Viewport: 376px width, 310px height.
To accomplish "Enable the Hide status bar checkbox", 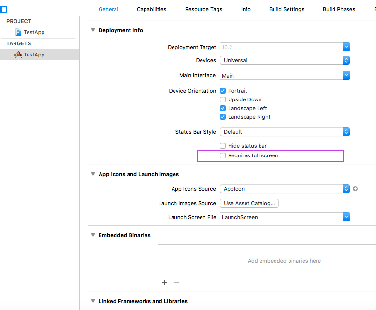I will [x=223, y=146].
